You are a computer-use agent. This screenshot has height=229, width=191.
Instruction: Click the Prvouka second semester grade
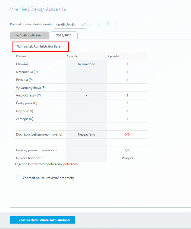coord(127,80)
